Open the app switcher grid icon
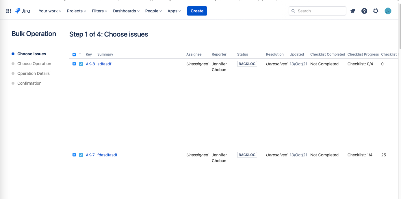Image resolution: width=401 pixels, height=199 pixels. 9,11
